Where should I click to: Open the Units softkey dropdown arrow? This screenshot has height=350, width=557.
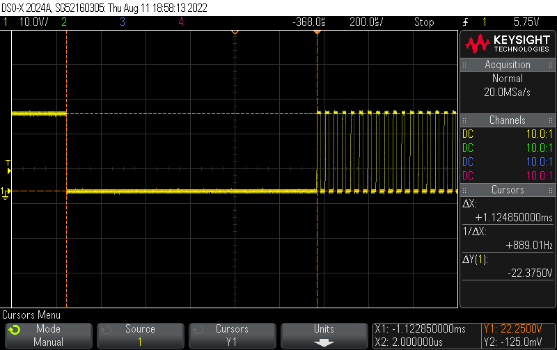tap(324, 343)
